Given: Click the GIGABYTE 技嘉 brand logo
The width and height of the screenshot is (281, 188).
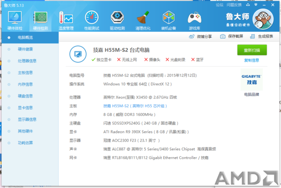Looking at the screenshot, I should [251, 79].
